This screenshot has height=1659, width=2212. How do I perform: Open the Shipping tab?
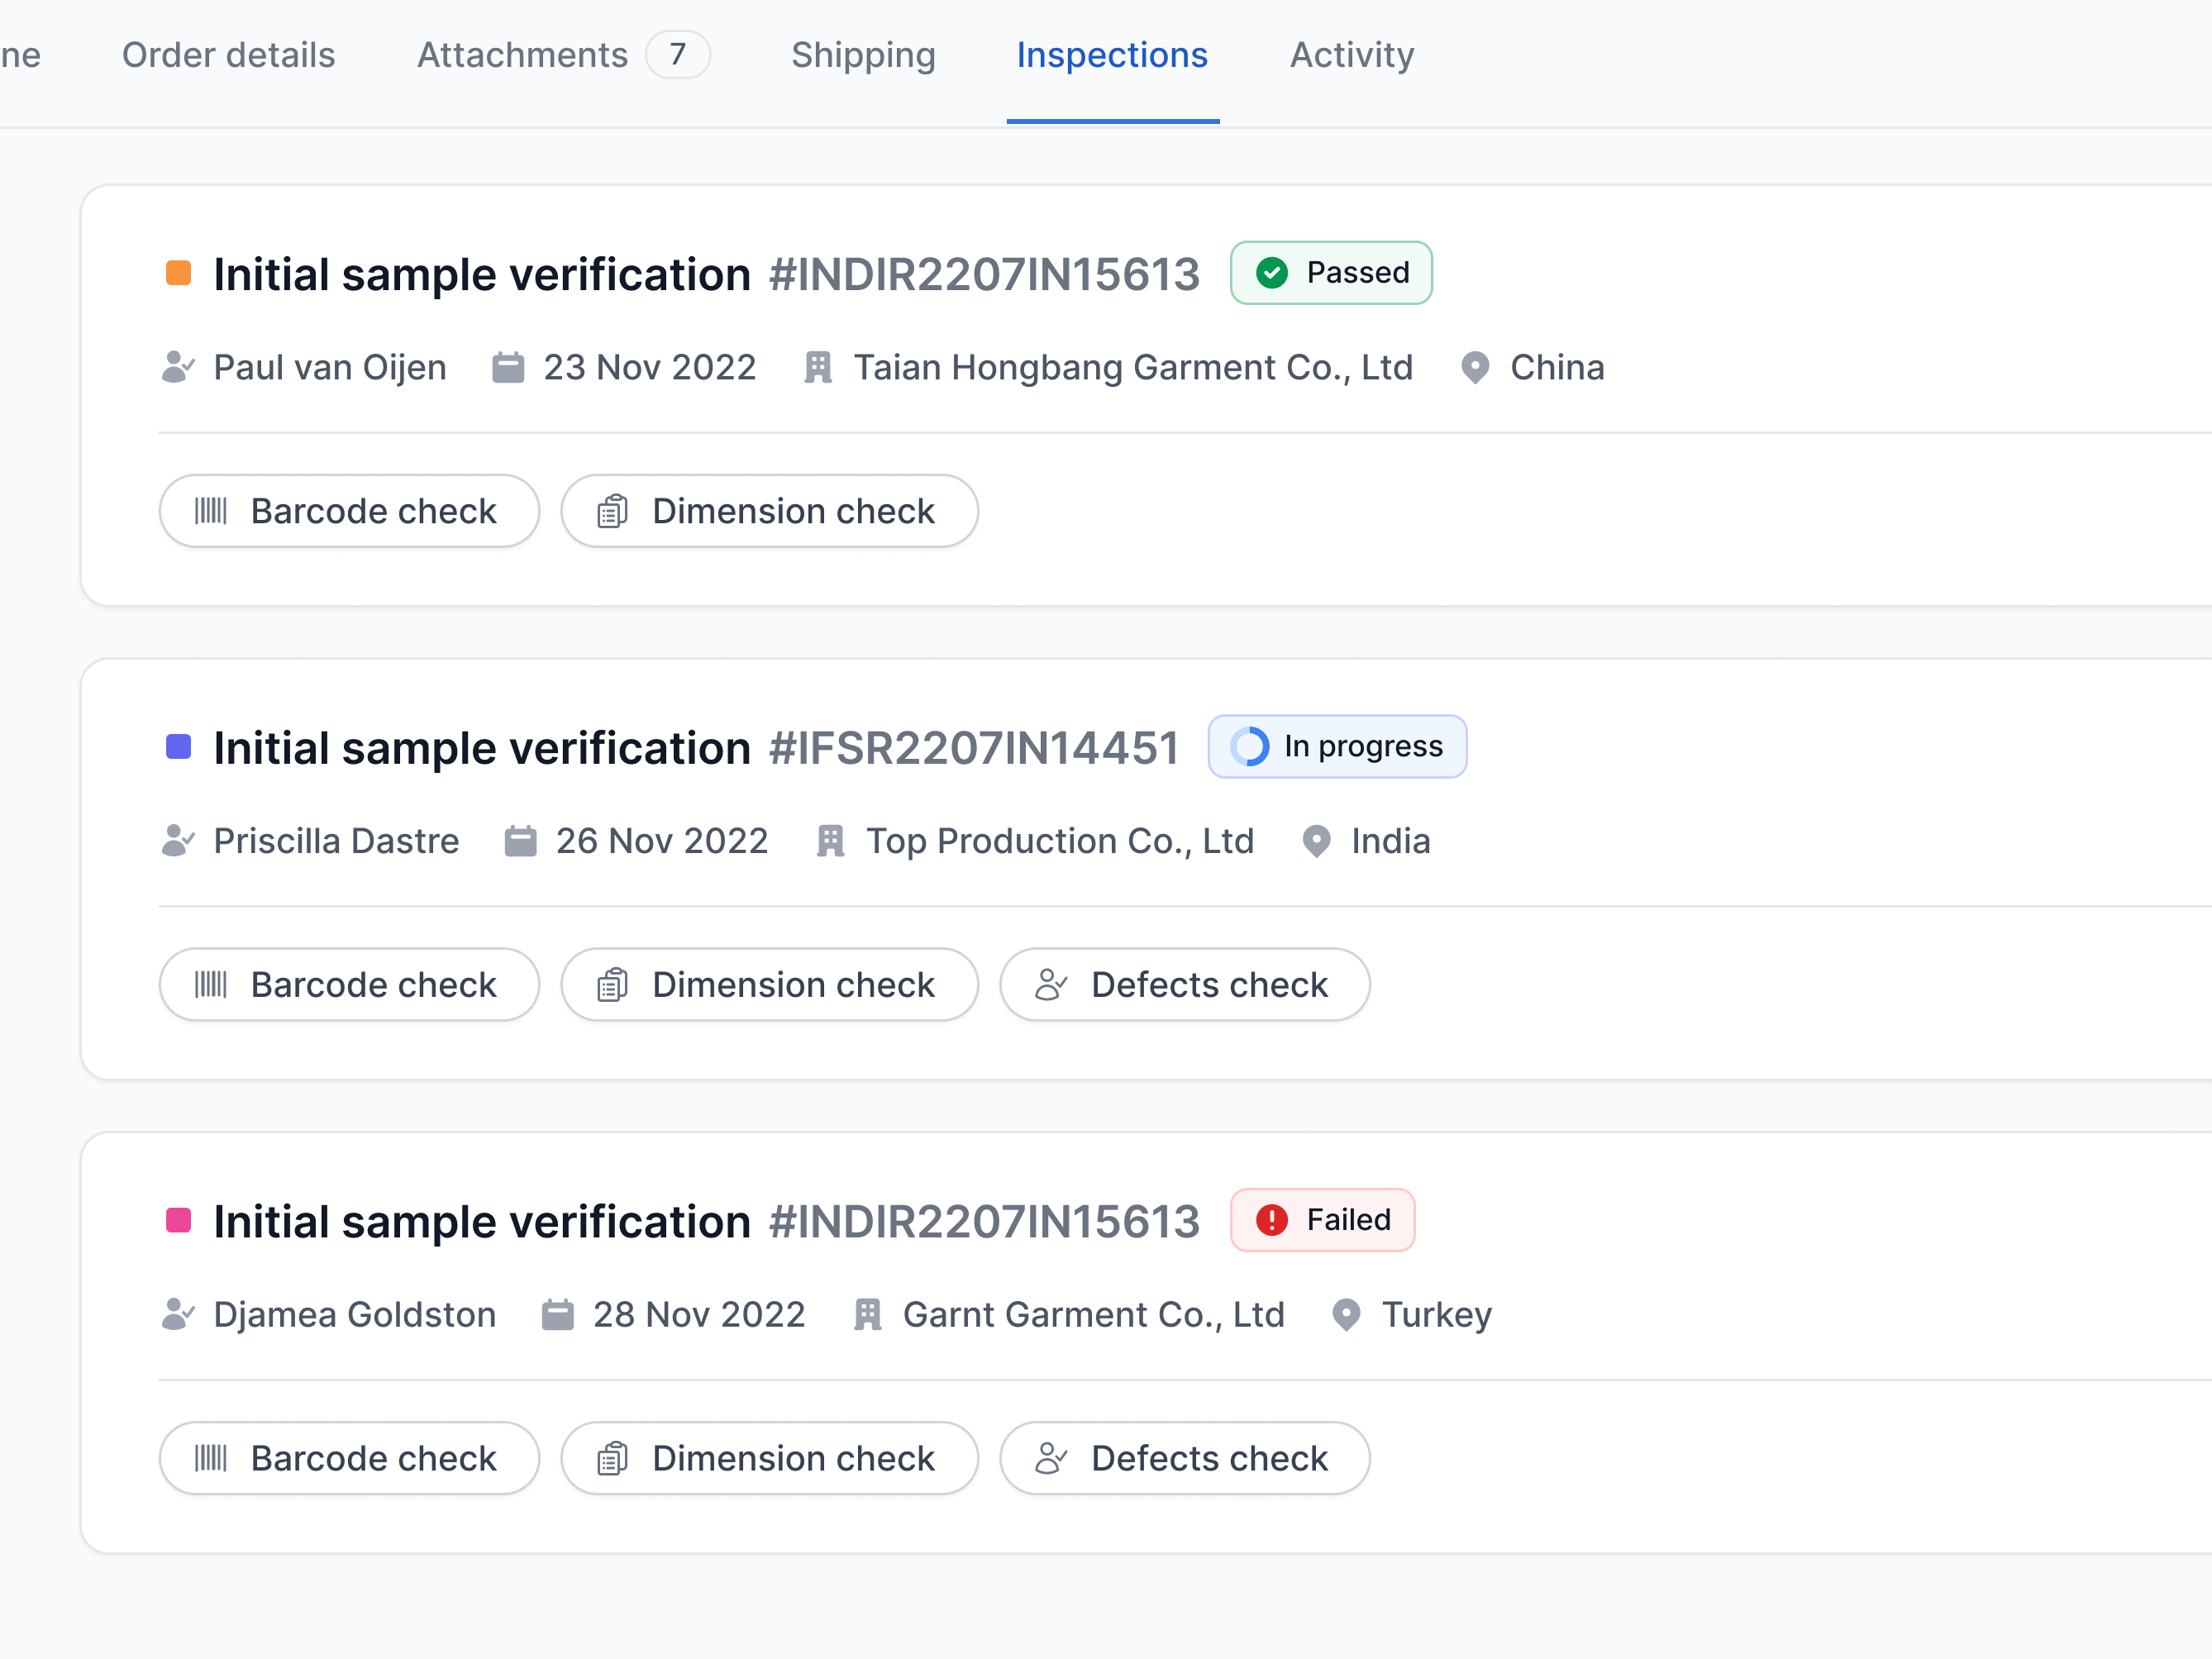click(863, 55)
